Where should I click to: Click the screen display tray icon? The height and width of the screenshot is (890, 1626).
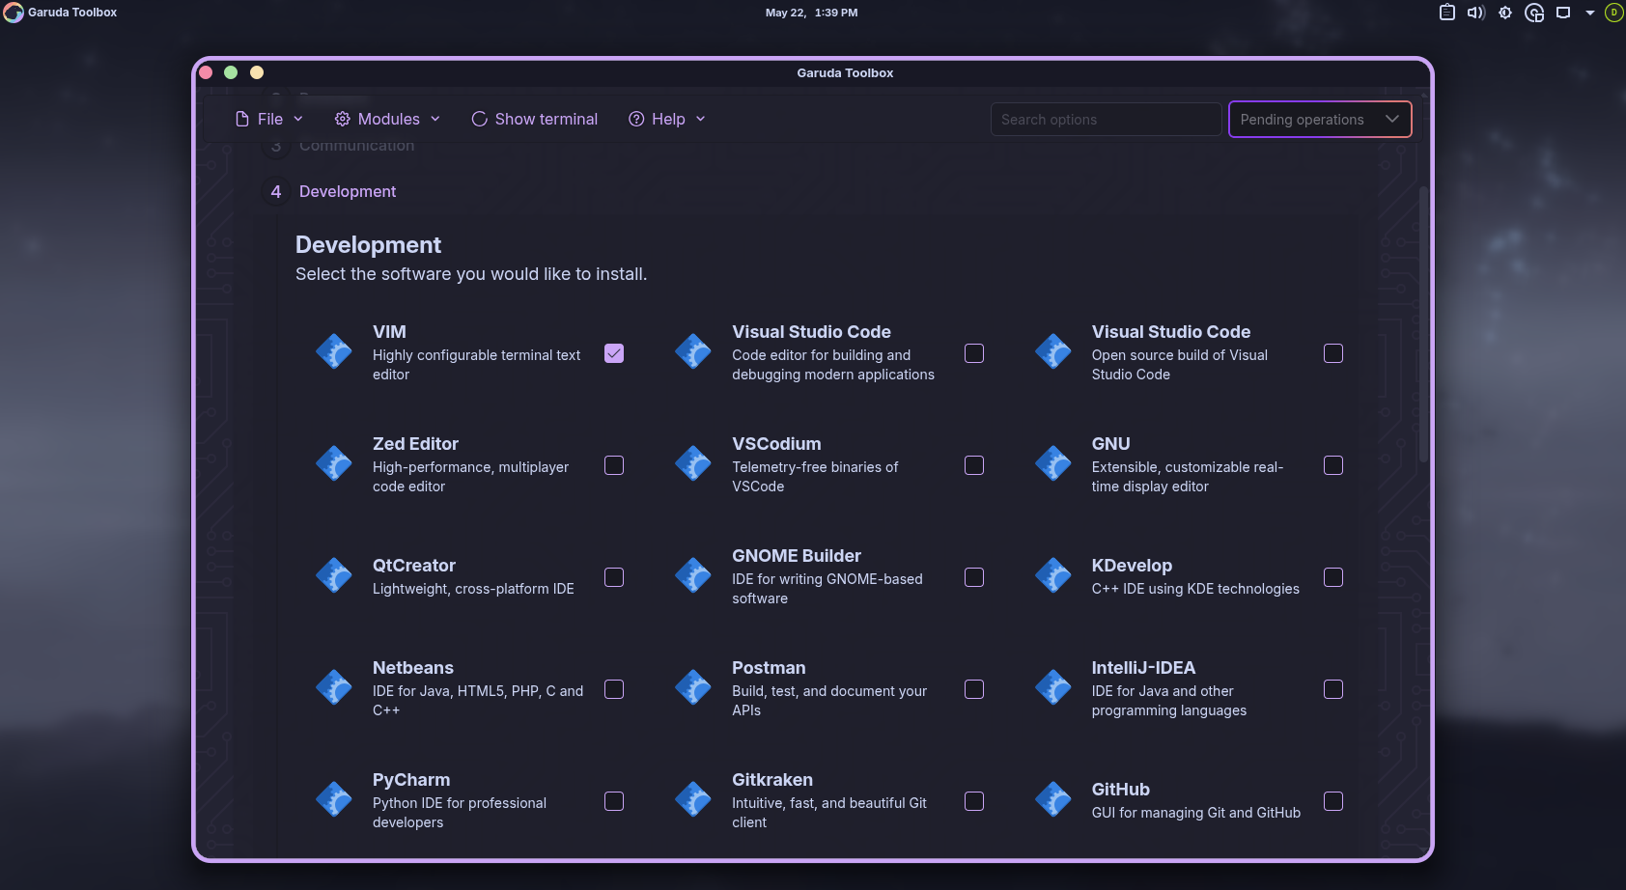(x=1563, y=13)
